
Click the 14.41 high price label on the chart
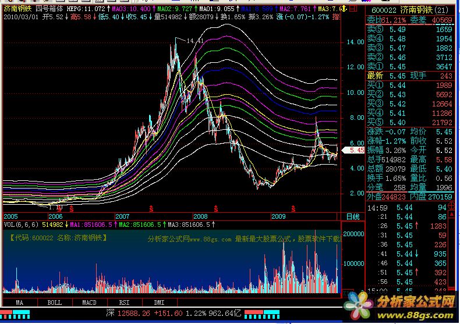pyautogui.click(x=195, y=41)
